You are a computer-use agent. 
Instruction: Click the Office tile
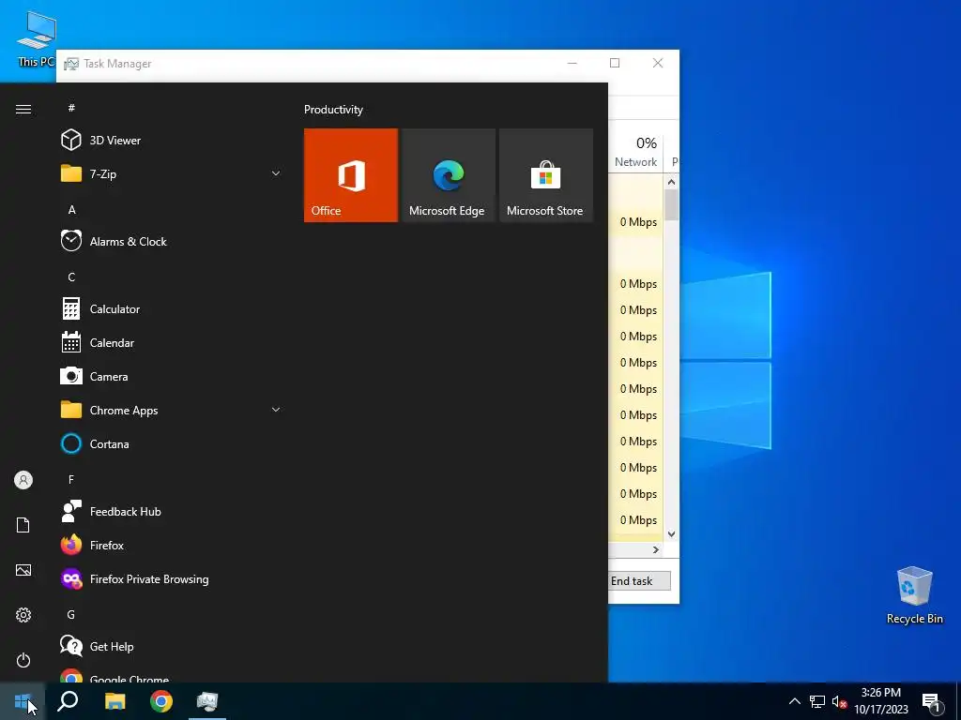coord(351,175)
